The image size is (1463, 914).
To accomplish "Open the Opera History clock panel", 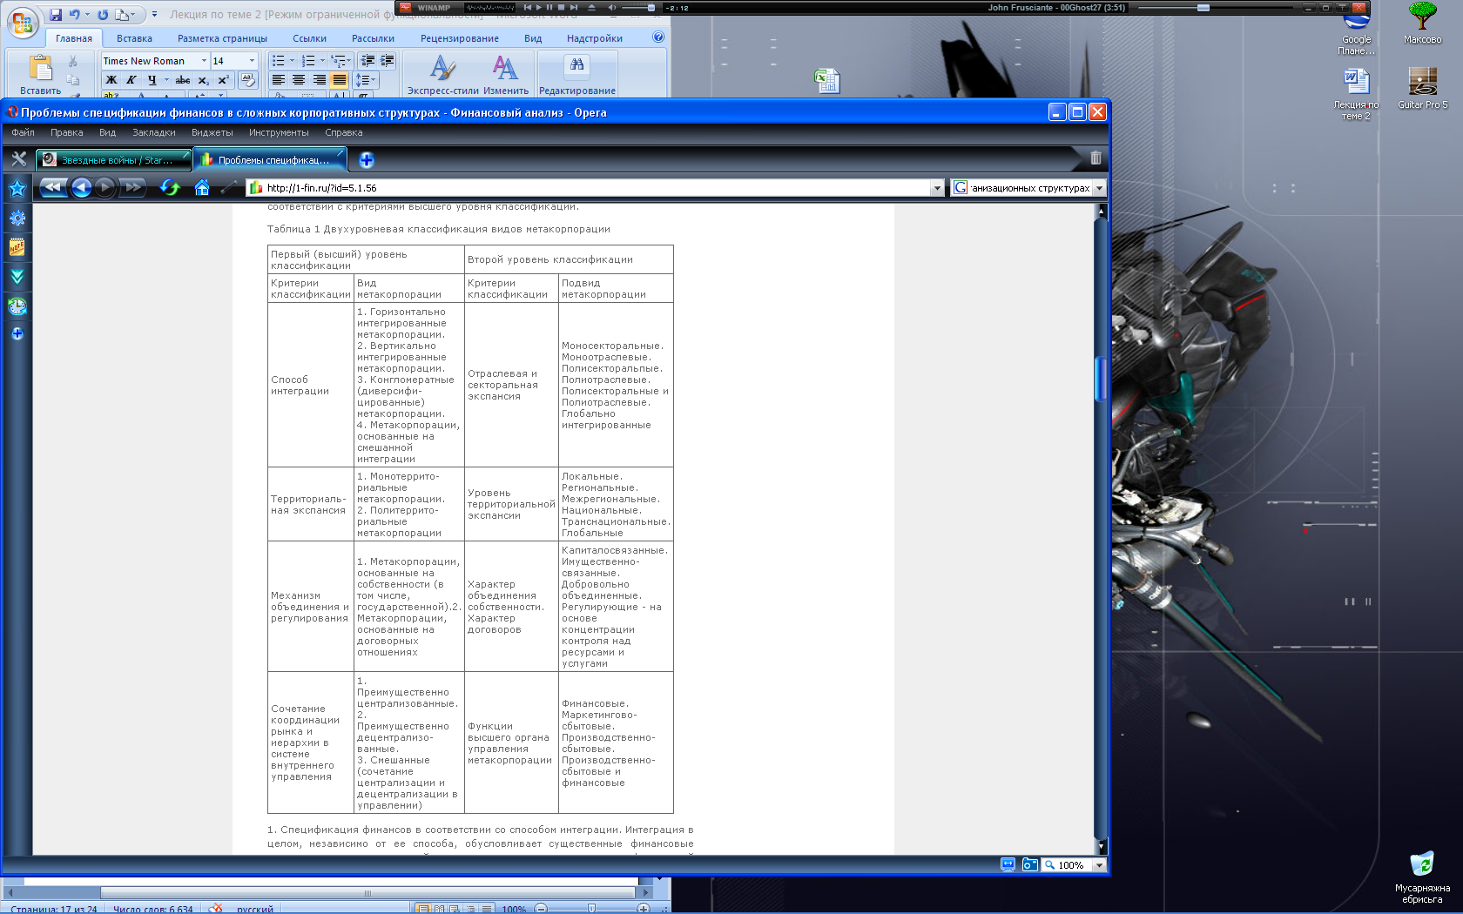I will (17, 306).
